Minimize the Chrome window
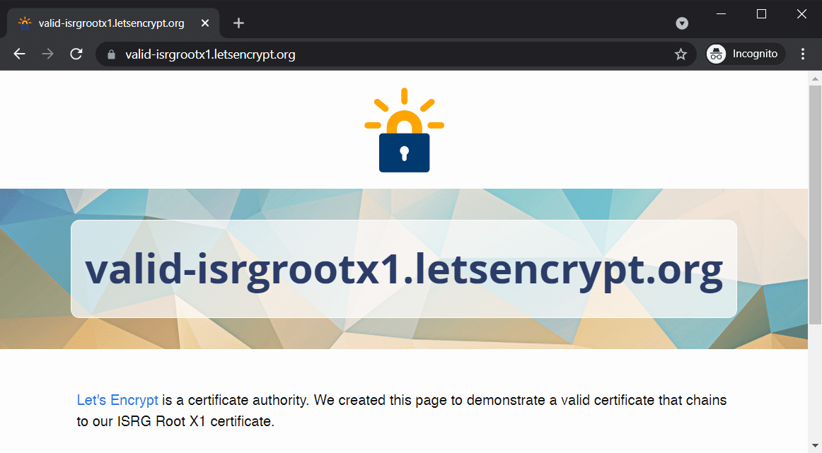 pos(722,13)
